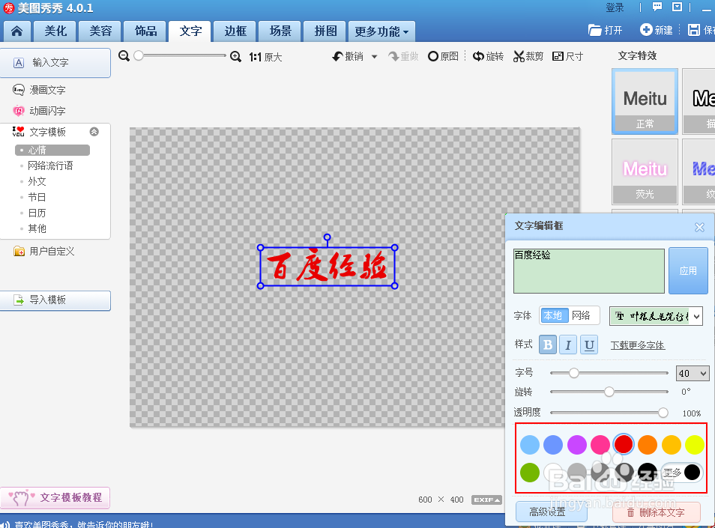Select 动画闪字 option
This screenshot has height=528, width=715.
(x=39, y=111)
